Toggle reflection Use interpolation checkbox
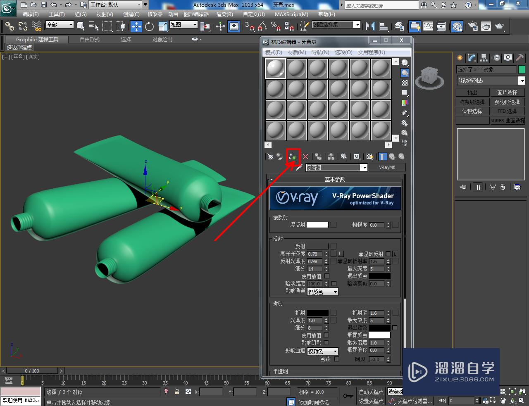This screenshot has width=529, height=406. [327, 276]
